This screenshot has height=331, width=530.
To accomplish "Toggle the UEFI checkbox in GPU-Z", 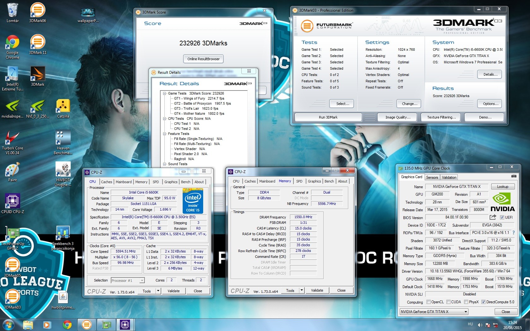I will [x=502, y=218].
